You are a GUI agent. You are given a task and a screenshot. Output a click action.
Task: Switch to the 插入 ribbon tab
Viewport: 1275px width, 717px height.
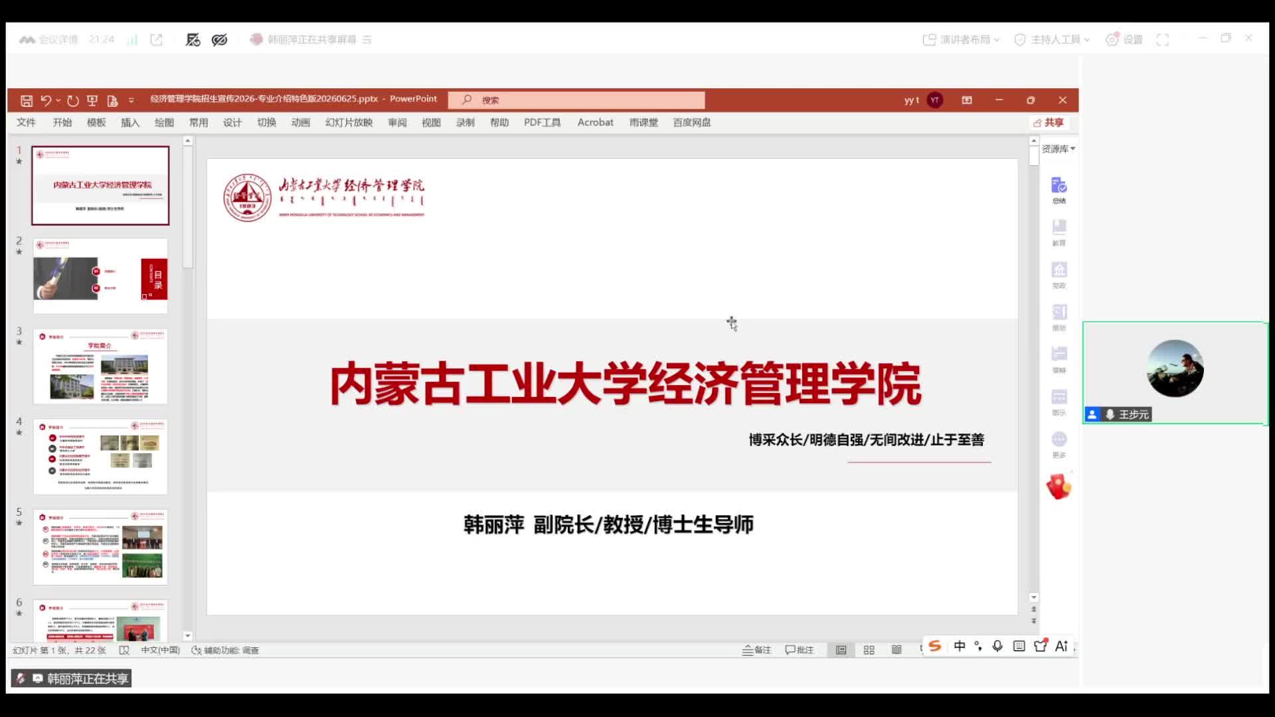[x=130, y=122]
